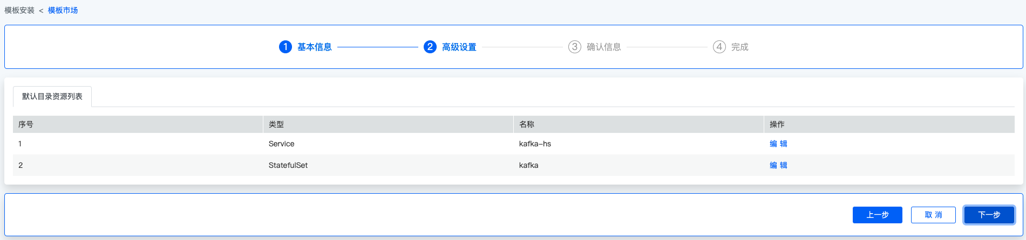Viewport: 1026px width, 240px height.
Task: Proceed with the 下一步 button
Action: 989,215
